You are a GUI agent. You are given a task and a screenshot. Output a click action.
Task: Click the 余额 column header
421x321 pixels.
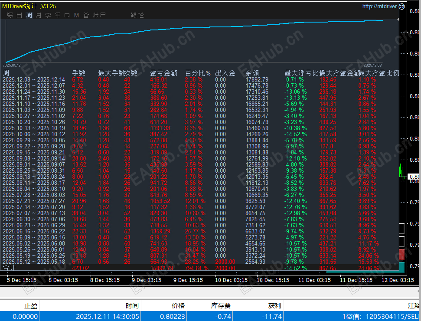click(x=252, y=73)
